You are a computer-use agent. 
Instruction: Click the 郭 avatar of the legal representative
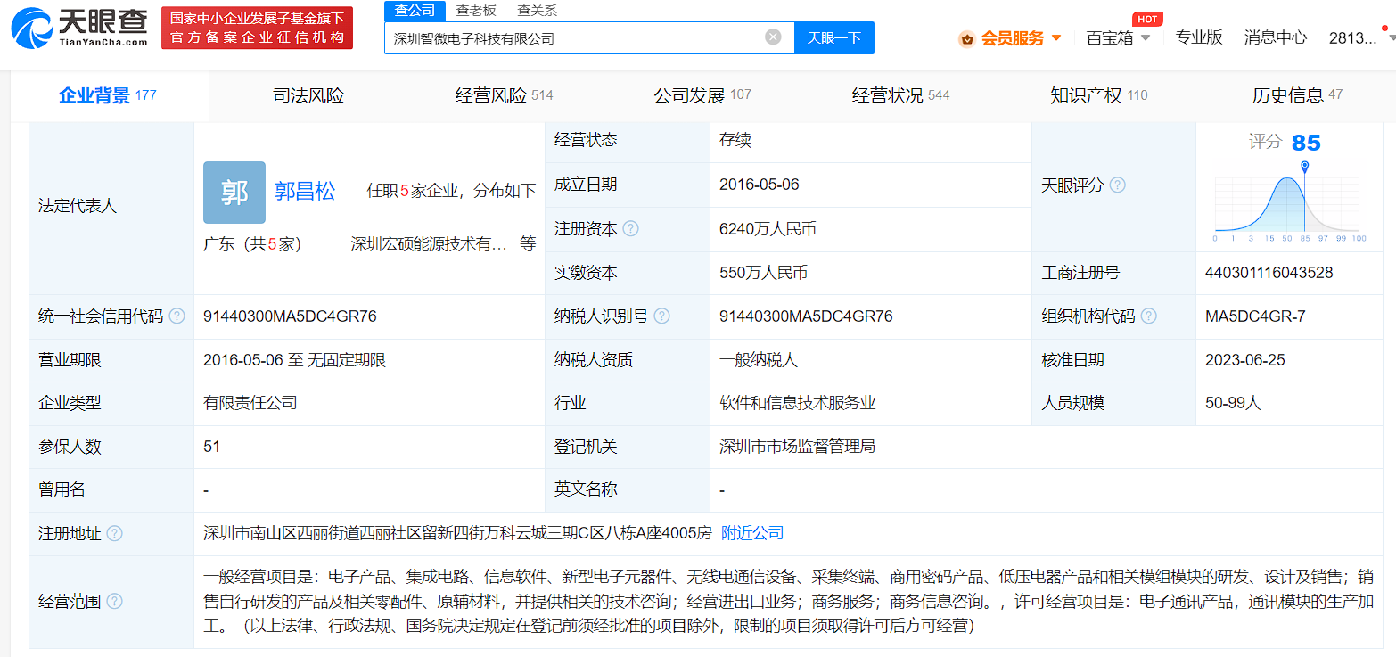(x=234, y=192)
